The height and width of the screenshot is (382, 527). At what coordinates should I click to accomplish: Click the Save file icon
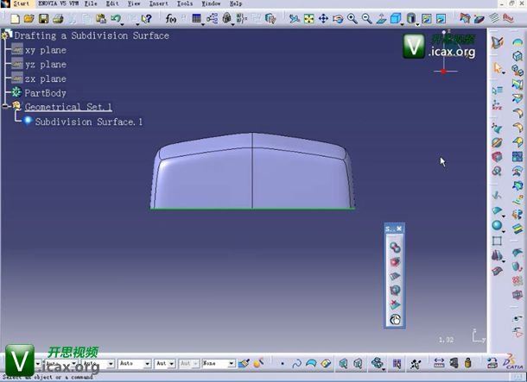43,18
